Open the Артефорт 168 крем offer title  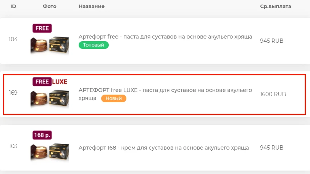coord(164,148)
